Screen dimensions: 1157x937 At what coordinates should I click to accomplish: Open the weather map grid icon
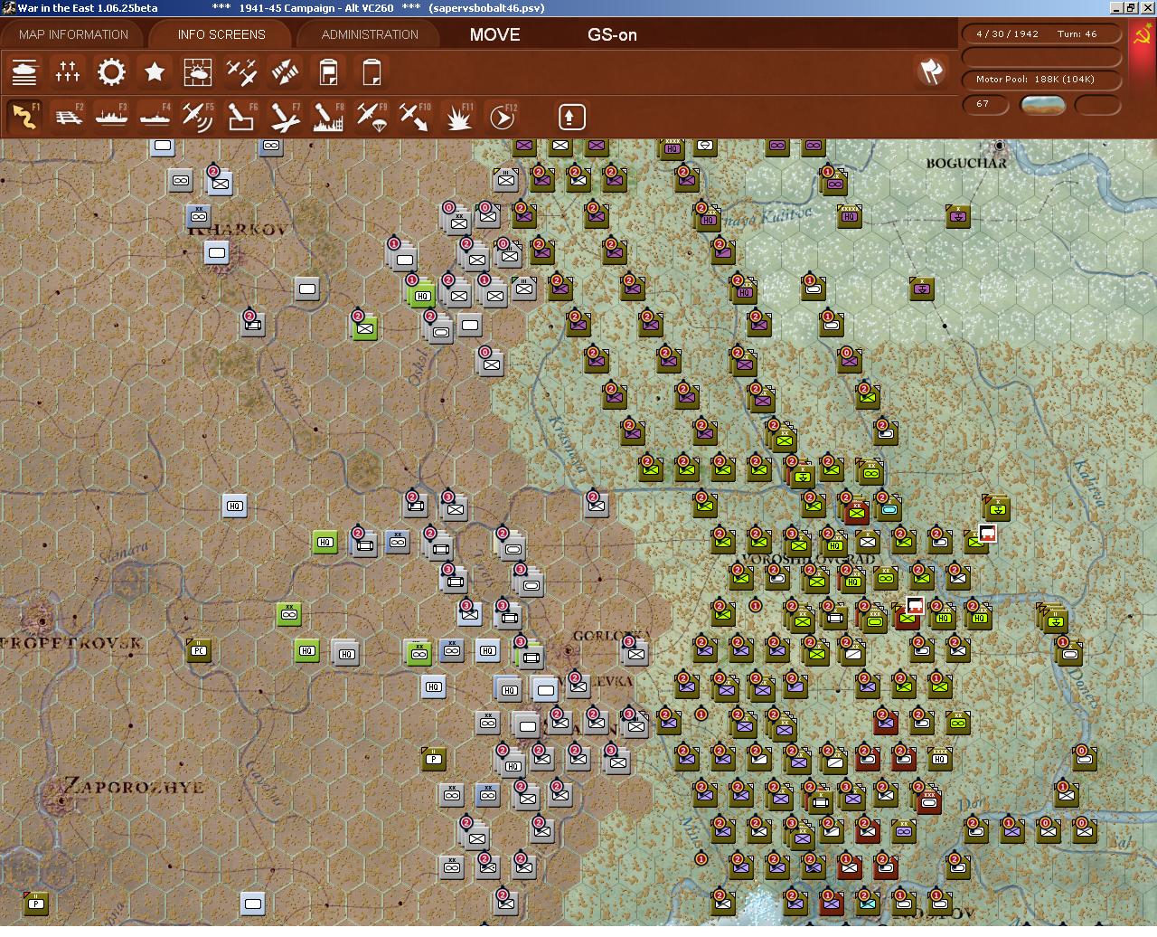tap(198, 71)
